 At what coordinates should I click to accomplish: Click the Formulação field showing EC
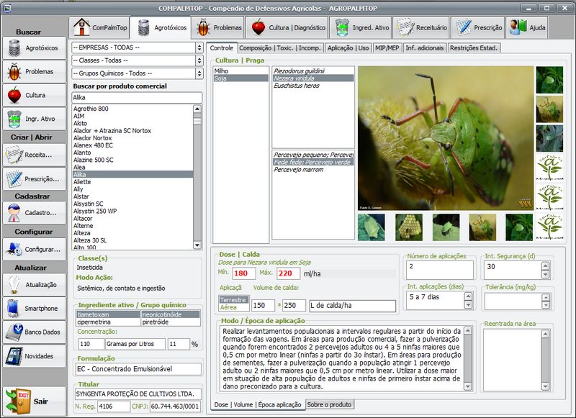(x=139, y=369)
